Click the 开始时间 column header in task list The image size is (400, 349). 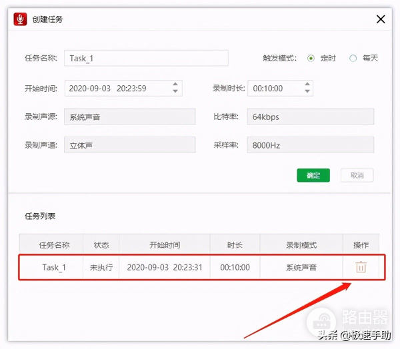pyautogui.click(x=165, y=245)
